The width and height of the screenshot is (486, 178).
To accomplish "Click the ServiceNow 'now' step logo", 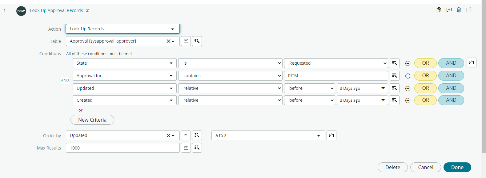I will click(x=21, y=11).
